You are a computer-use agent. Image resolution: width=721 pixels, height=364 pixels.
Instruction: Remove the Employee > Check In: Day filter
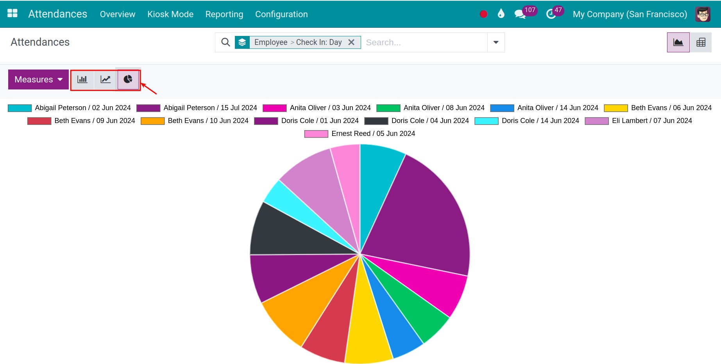[x=351, y=42]
